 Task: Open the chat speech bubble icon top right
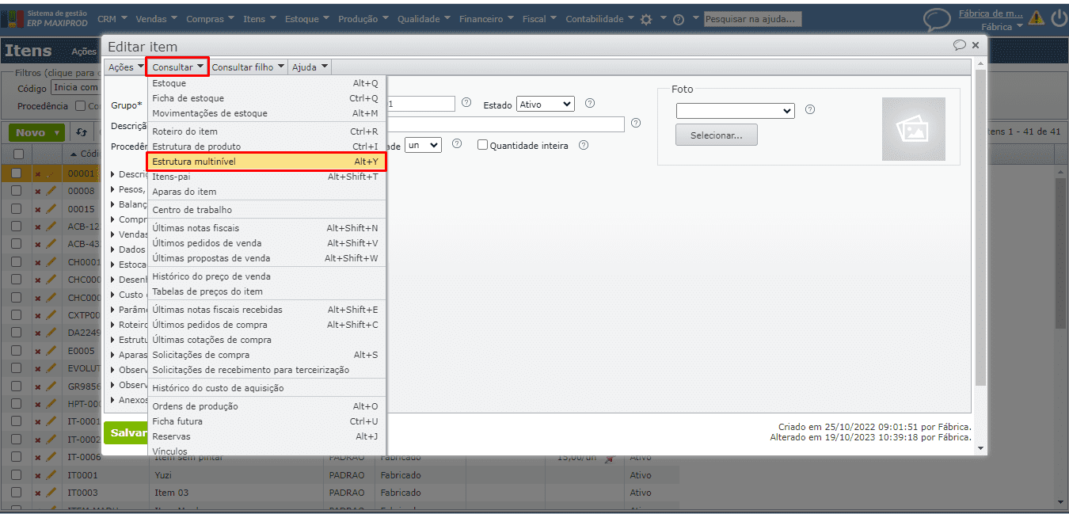tap(938, 20)
